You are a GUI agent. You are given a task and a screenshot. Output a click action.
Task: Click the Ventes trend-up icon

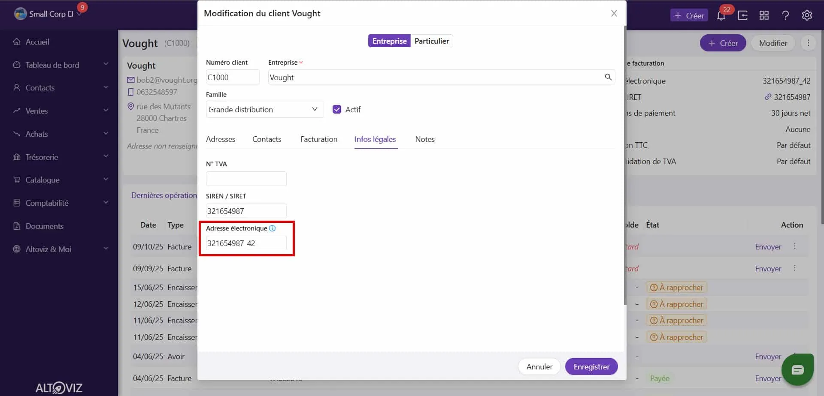(17, 111)
